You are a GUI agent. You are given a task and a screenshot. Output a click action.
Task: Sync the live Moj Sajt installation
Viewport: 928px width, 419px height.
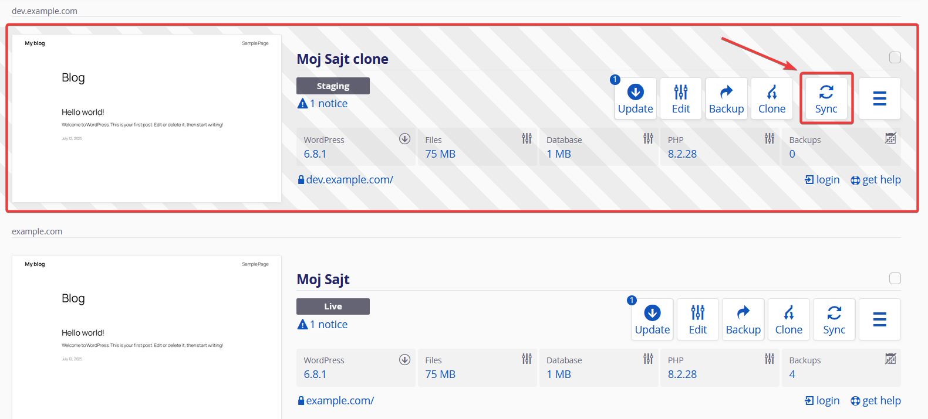click(x=834, y=319)
